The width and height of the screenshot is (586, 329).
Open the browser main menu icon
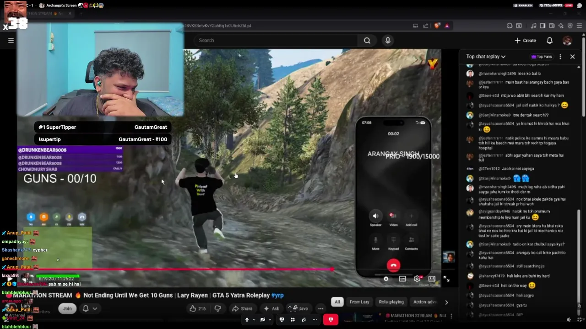580,26
